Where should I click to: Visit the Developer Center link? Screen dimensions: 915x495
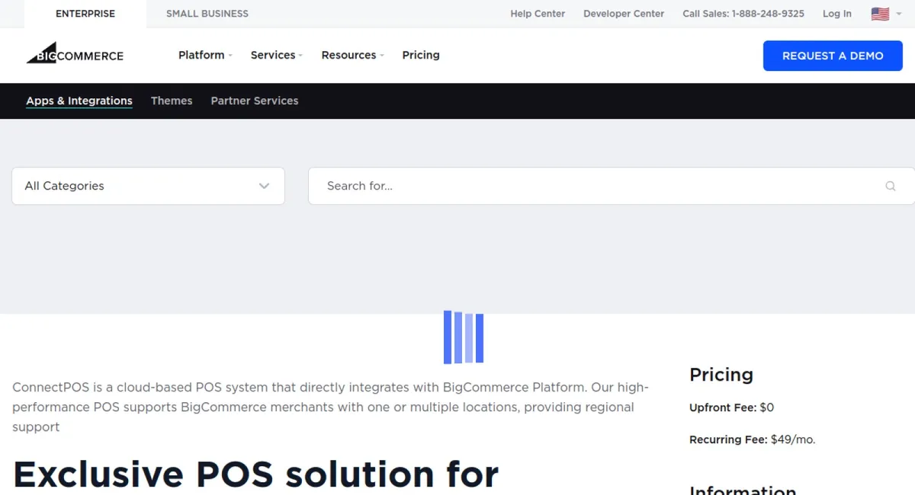(624, 14)
